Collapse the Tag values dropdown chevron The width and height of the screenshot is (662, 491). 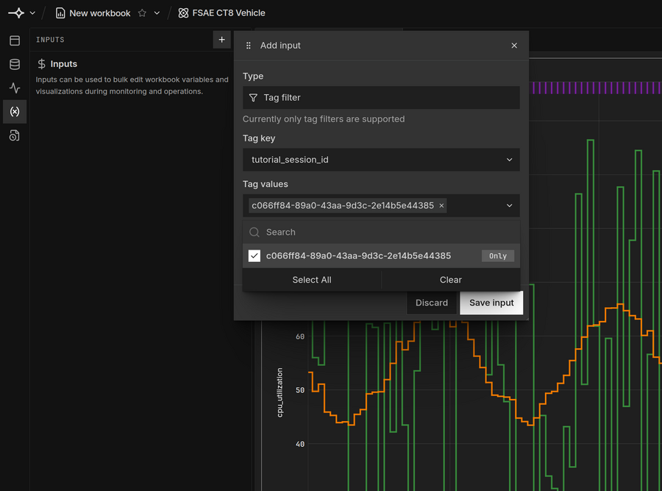pyautogui.click(x=509, y=206)
